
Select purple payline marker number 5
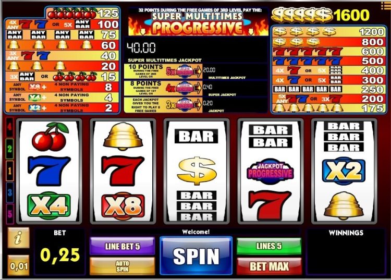point(9,214)
